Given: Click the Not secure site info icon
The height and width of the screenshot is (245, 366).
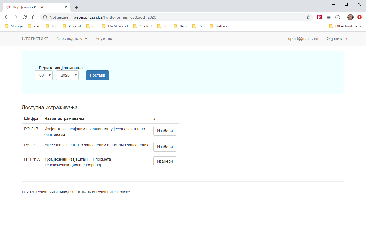Looking at the screenshot, I should point(45,17).
